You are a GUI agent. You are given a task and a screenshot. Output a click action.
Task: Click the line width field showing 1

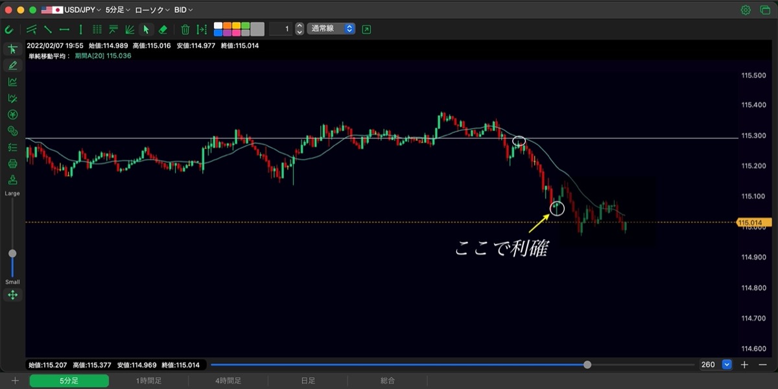pos(281,29)
